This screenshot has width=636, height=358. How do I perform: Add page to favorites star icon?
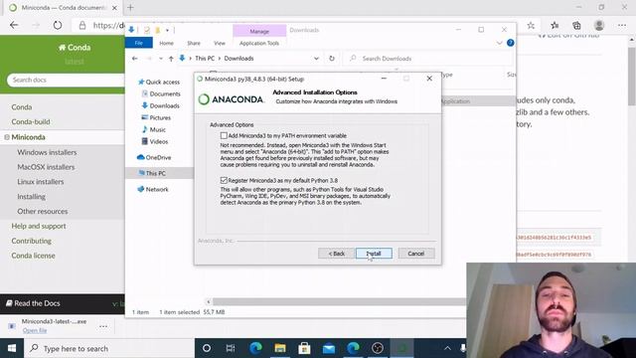tap(531, 25)
